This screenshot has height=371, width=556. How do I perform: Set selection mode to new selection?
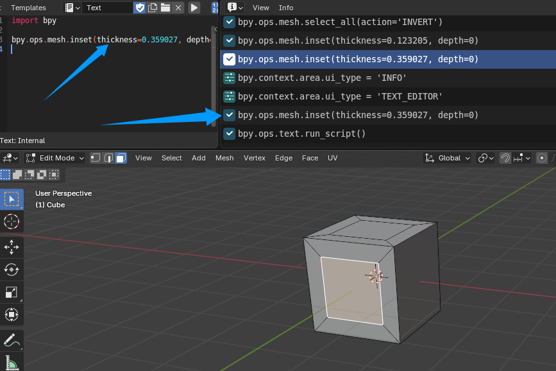pyautogui.click(x=5, y=175)
